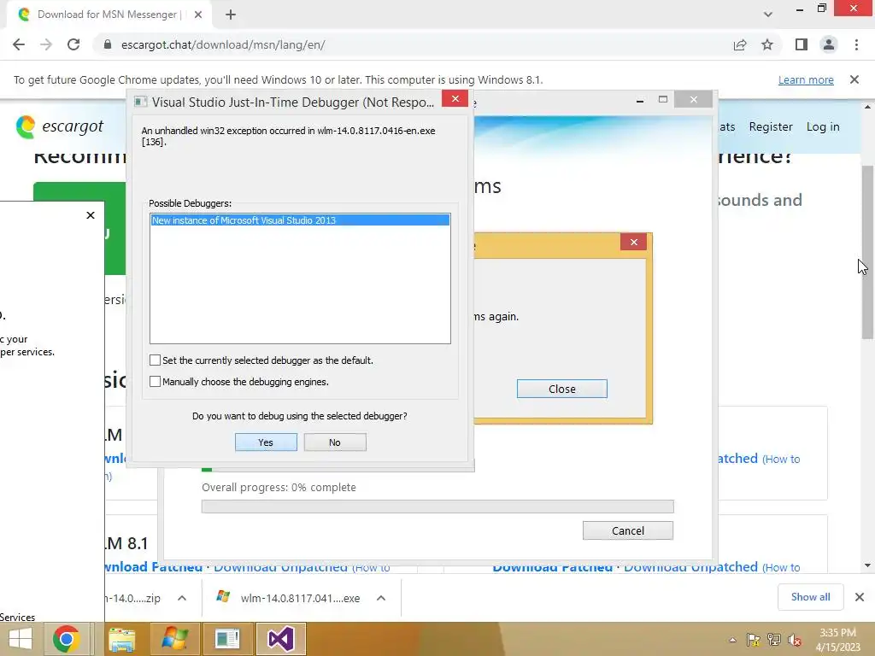Maximize the installer window

coord(663,99)
